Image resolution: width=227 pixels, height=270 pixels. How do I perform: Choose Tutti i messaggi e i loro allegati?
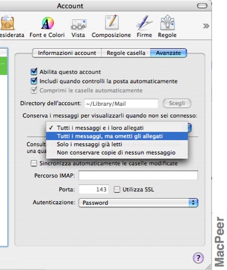(x=117, y=127)
